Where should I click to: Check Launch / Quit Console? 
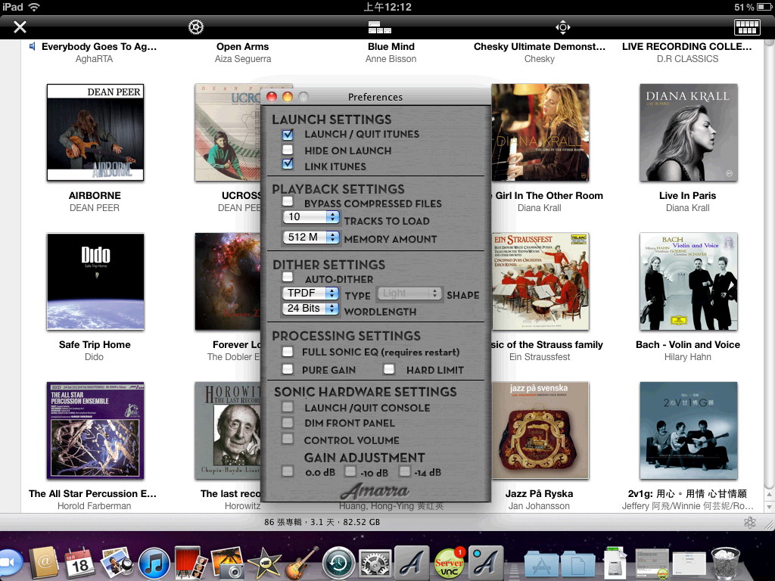pos(287,407)
